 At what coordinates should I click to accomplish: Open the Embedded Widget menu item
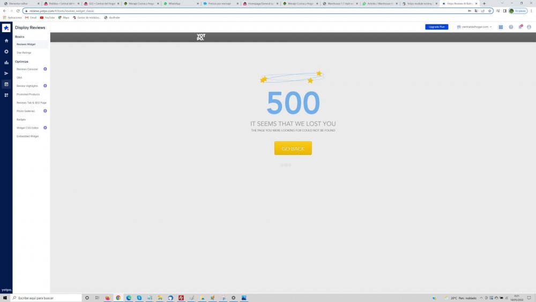tap(28, 136)
